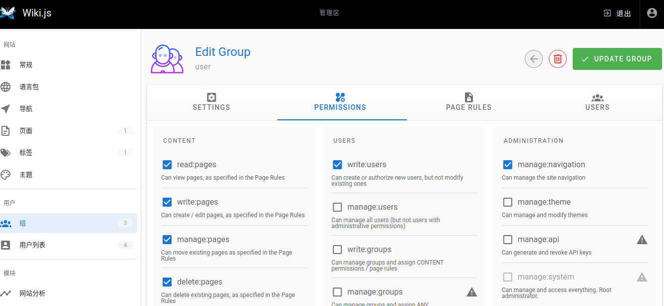
Task: Select the 语言包 globe icon in sidebar
Action: click(x=6, y=86)
